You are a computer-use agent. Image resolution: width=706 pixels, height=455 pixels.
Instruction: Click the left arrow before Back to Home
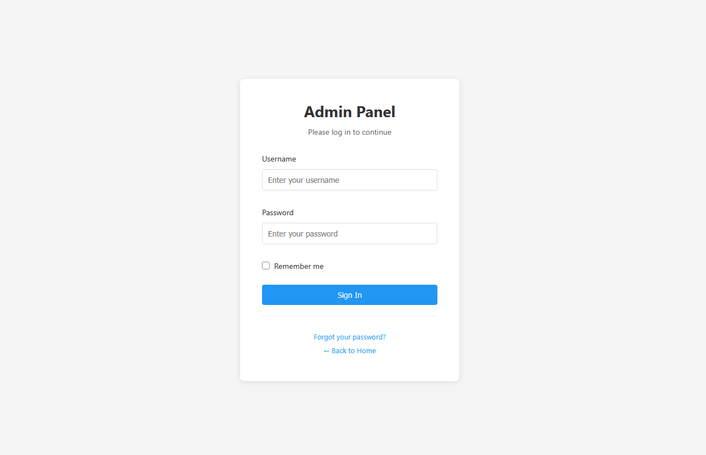pos(326,350)
